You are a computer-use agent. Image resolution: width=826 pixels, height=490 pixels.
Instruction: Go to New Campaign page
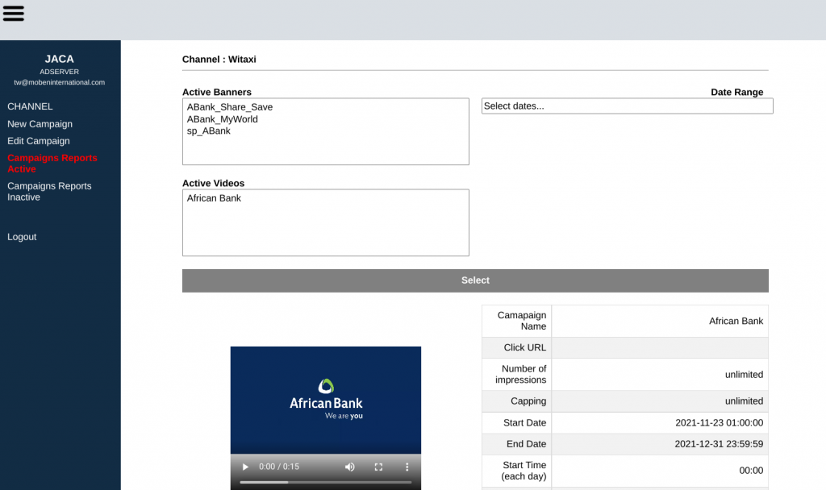point(40,124)
